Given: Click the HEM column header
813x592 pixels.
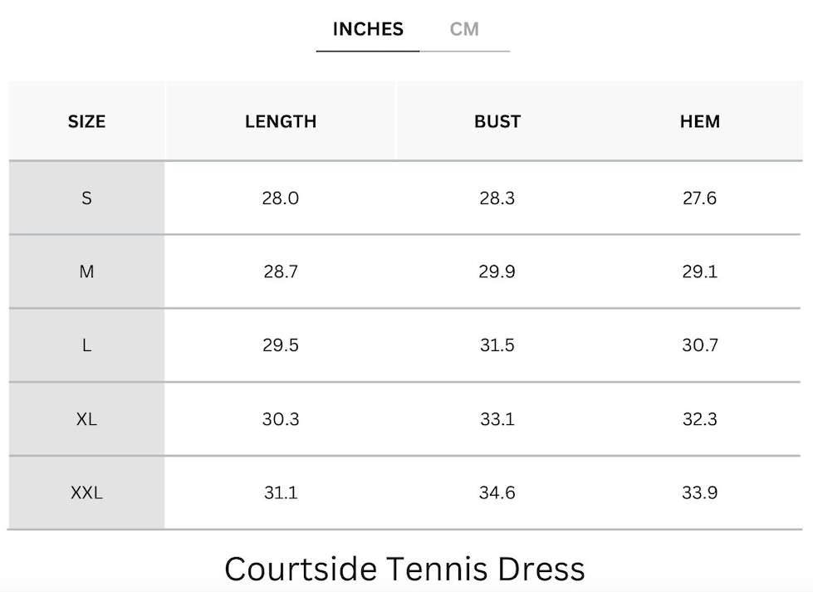Looking at the screenshot, I should (x=699, y=120).
